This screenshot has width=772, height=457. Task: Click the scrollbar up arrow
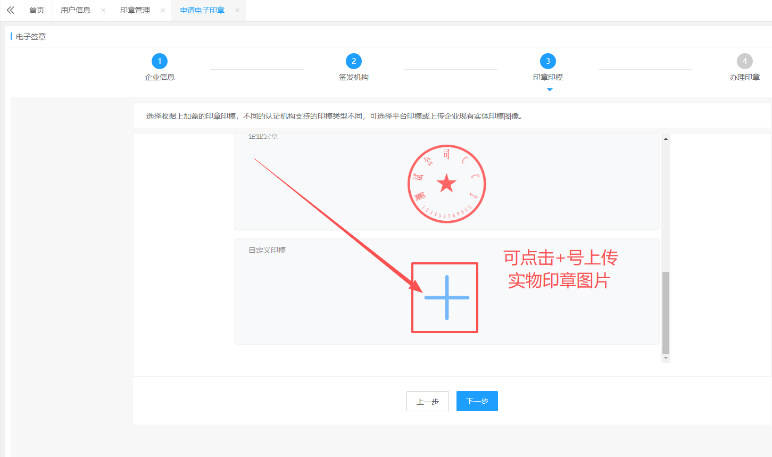tap(666, 139)
